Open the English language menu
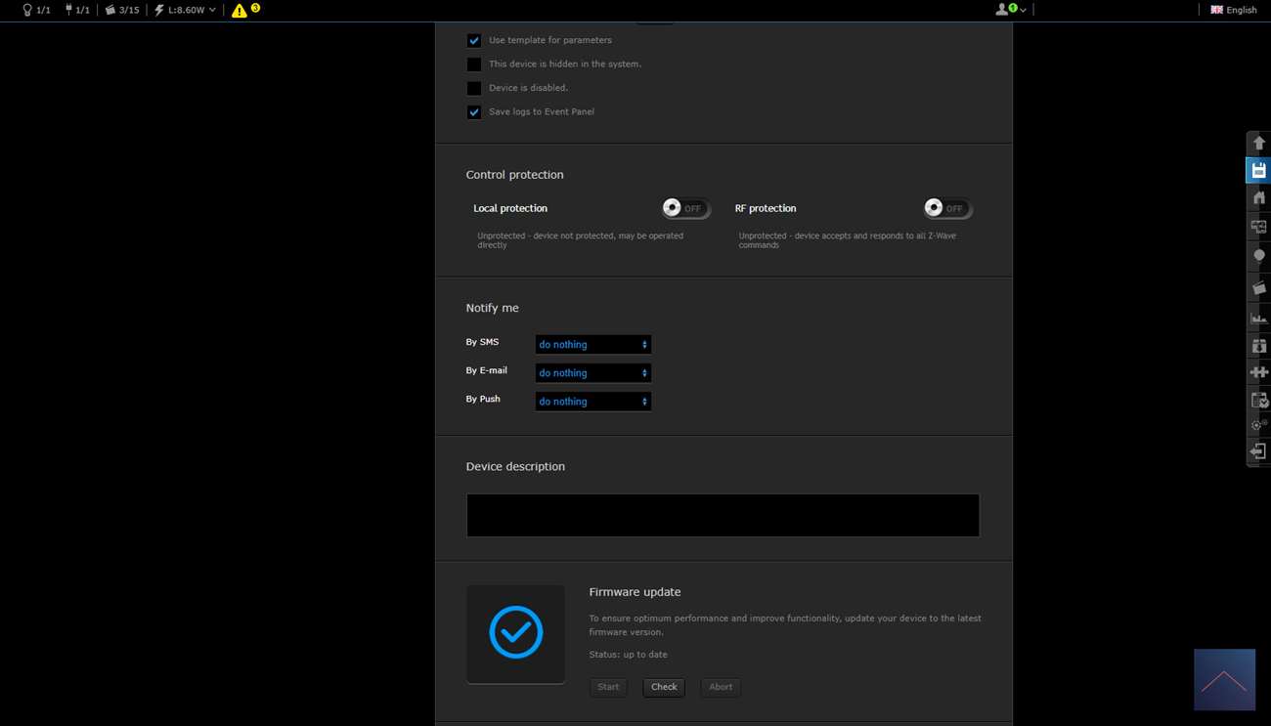 [x=1234, y=10]
